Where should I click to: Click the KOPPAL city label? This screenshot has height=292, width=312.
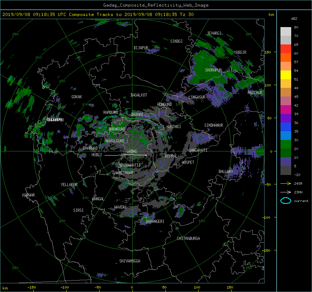click(x=171, y=156)
